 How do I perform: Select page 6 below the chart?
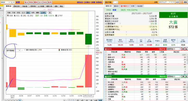(x=20, y=100)
